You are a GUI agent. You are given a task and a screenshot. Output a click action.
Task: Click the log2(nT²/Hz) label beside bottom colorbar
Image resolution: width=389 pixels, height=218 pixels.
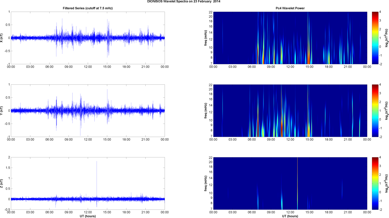(387, 183)
